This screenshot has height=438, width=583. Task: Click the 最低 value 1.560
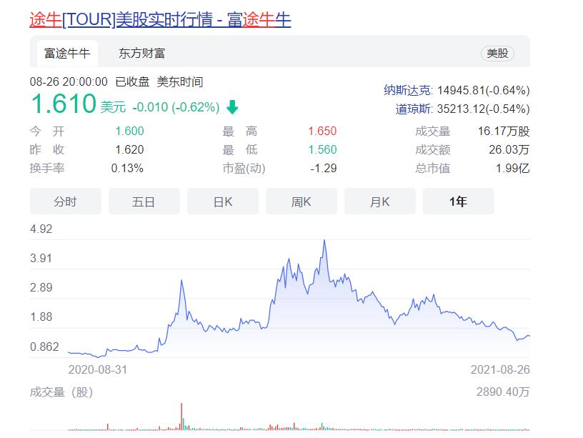[x=322, y=149]
